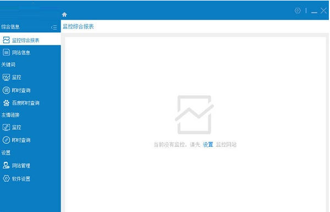Click the 网站管理 user icon
The height and width of the screenshot is (212, 330).
tap(6, 165)
